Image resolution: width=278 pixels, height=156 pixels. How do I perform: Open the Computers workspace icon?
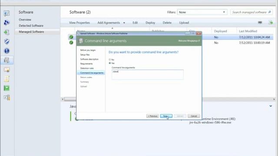pos(7,23)
